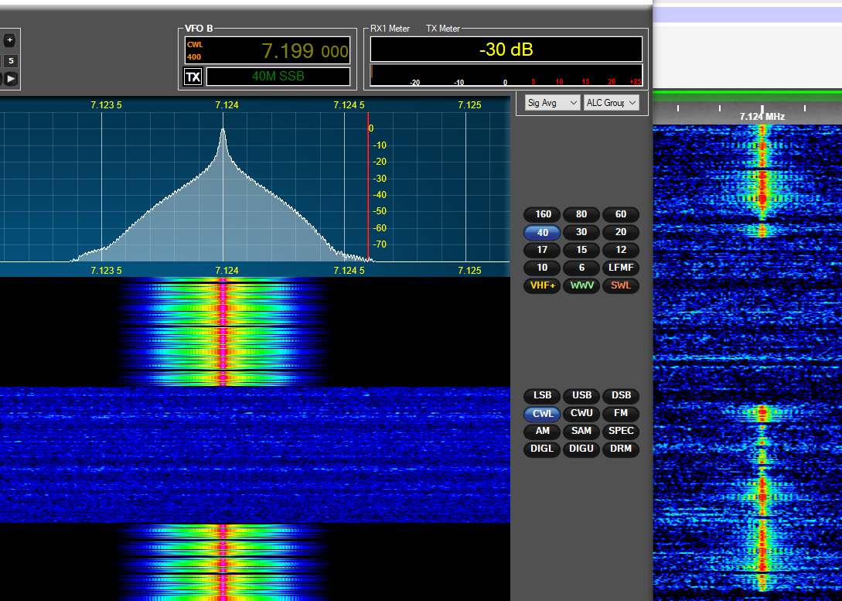
Task: Open the ALC Group TX meter dropdown
Action: click(x=611, y=103)
